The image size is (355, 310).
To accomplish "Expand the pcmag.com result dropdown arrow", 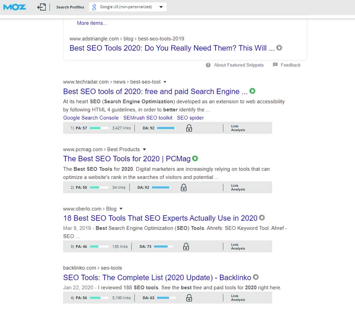I will [x=144, y=149].
